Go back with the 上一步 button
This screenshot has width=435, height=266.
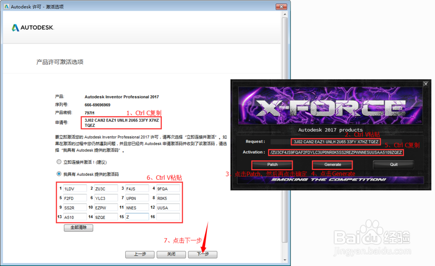click(x=140, y=254)
